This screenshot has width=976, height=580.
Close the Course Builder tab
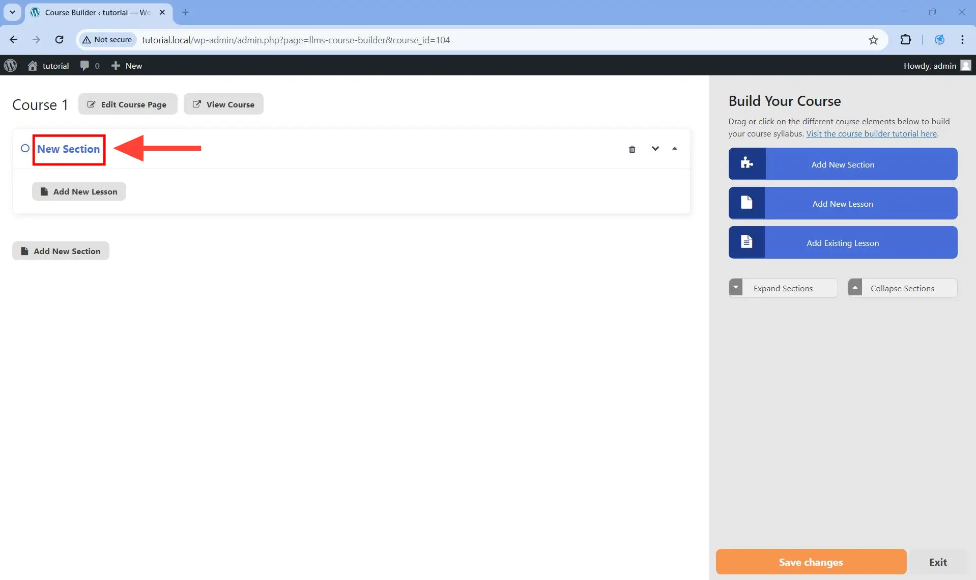[x=162, y=12]
